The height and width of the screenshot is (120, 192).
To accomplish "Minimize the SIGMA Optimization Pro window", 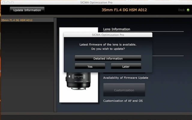I will pos(8,2).
